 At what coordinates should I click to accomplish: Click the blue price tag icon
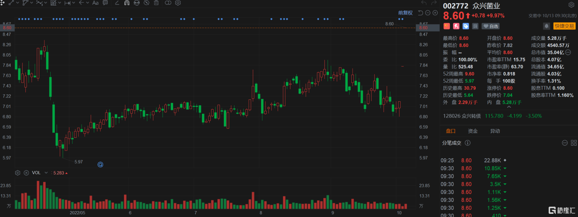(x=465, y=26)
